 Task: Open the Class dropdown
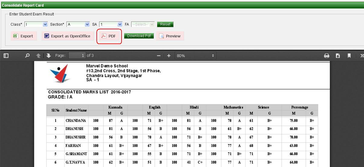pyautogui.click(x=36, y=24)
